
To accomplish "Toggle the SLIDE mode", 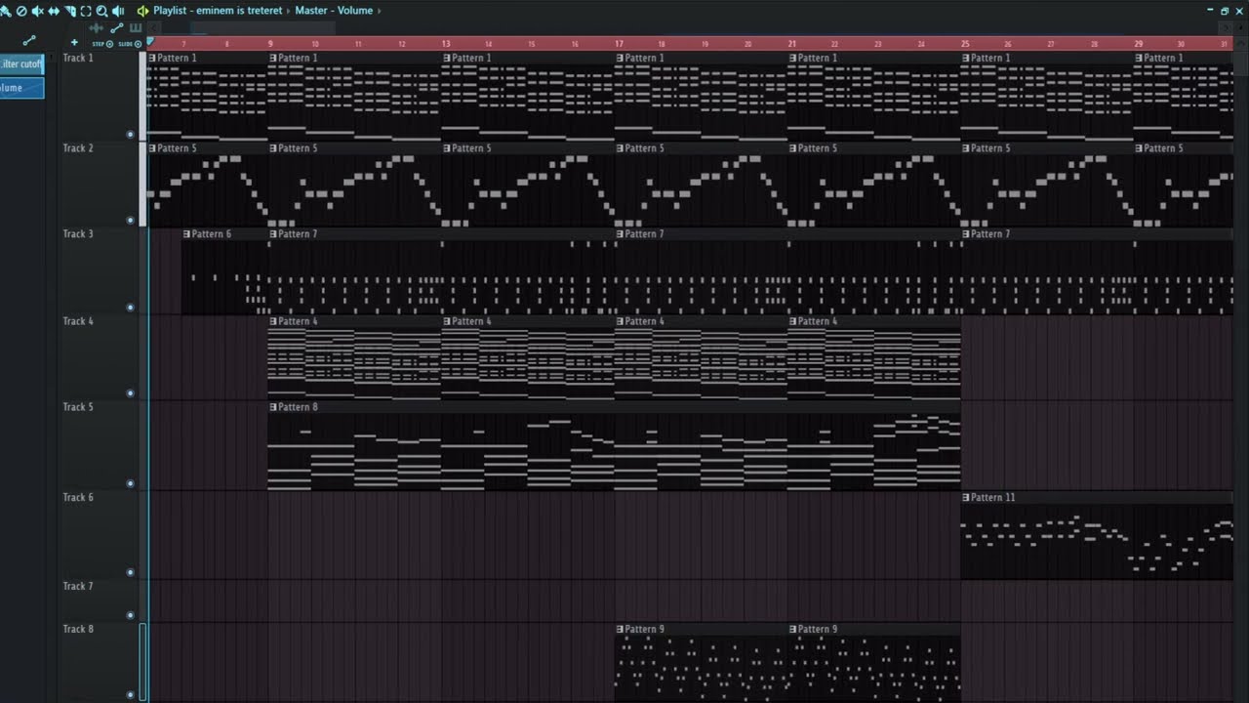I will click(130, 44).
